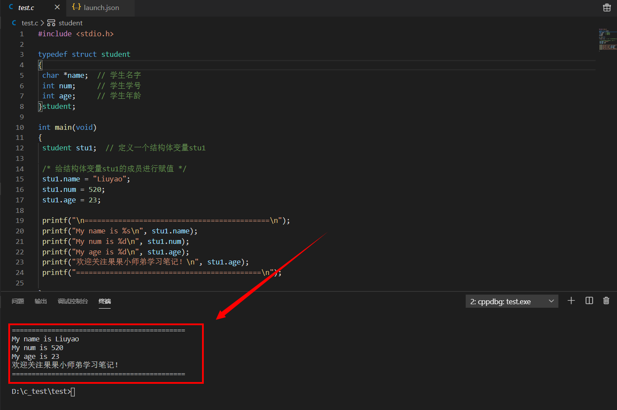Image resolution: width=617 pixels, height=410 pixels.
Task: Create a new terminal with plus icon
Action: point(571,300)
